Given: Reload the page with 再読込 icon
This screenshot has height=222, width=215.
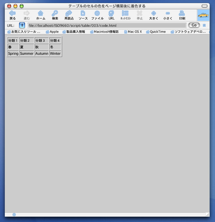Looking at the screenshot, I should [x=69, y=13].
